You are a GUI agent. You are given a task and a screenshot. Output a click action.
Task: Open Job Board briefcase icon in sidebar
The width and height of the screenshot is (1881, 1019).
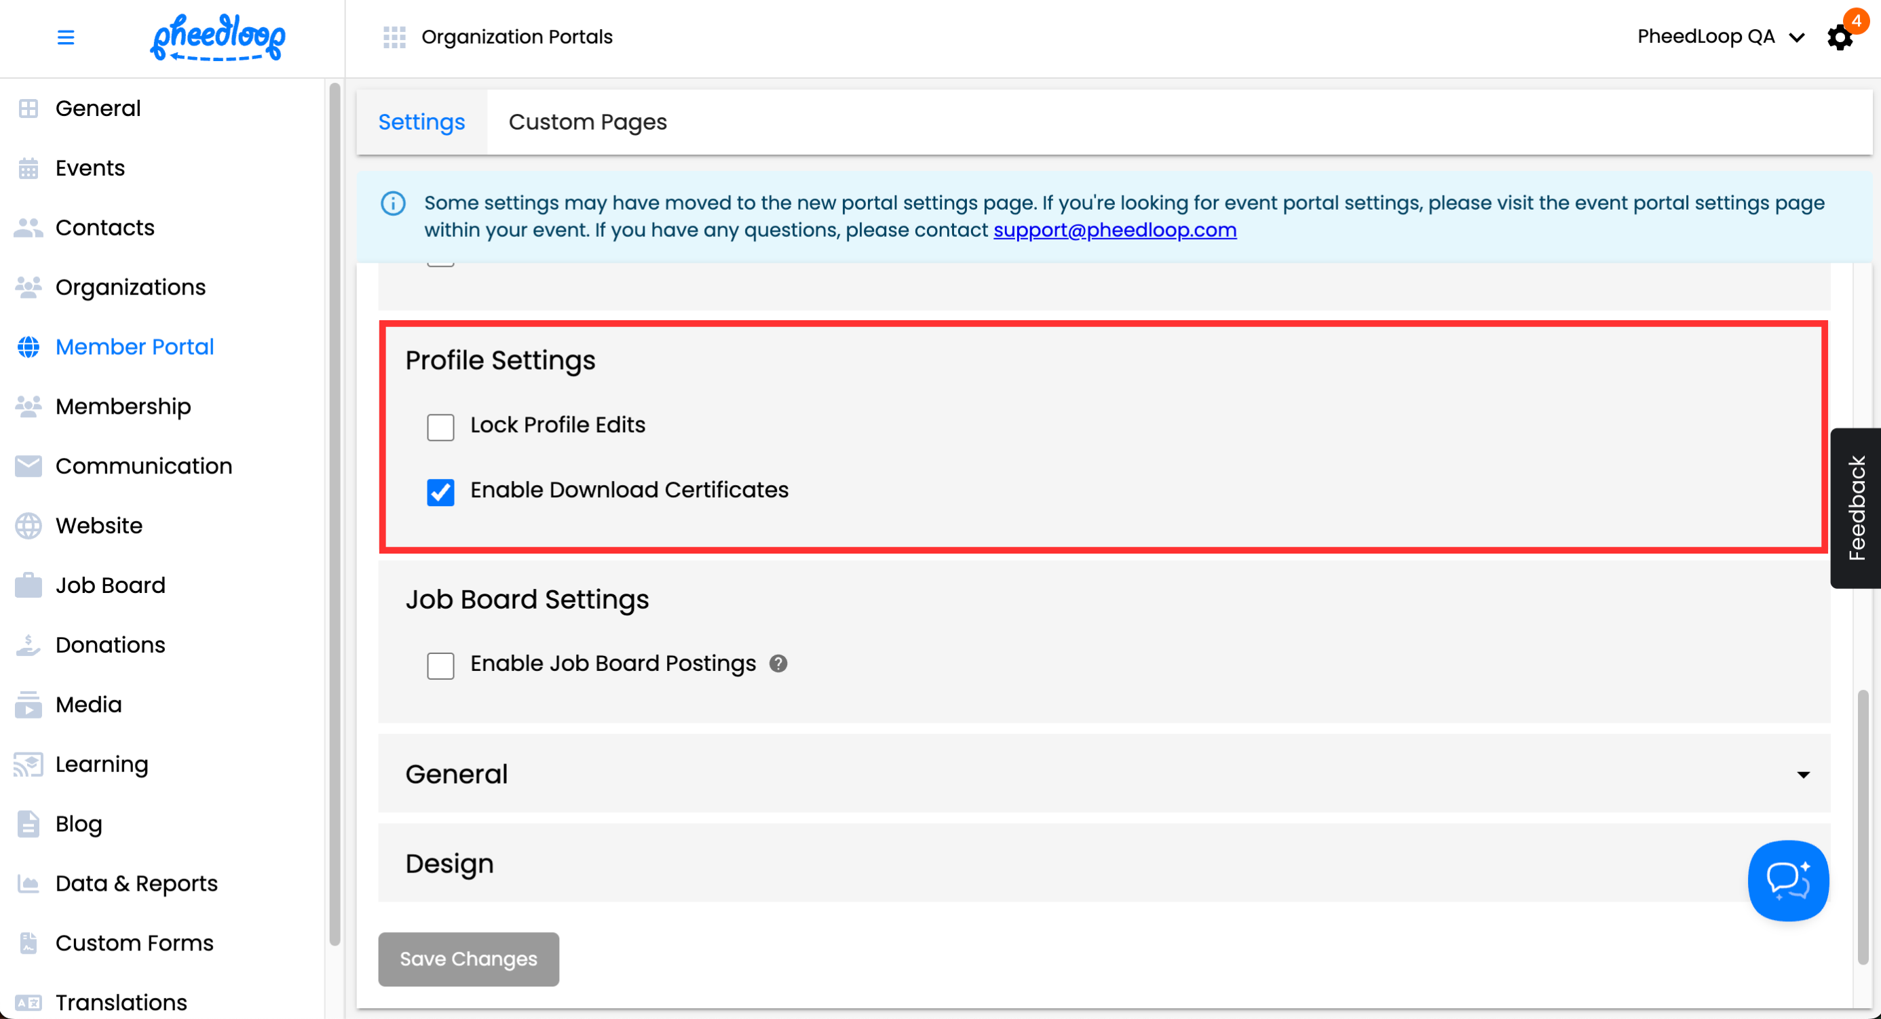tap(28, 585)
